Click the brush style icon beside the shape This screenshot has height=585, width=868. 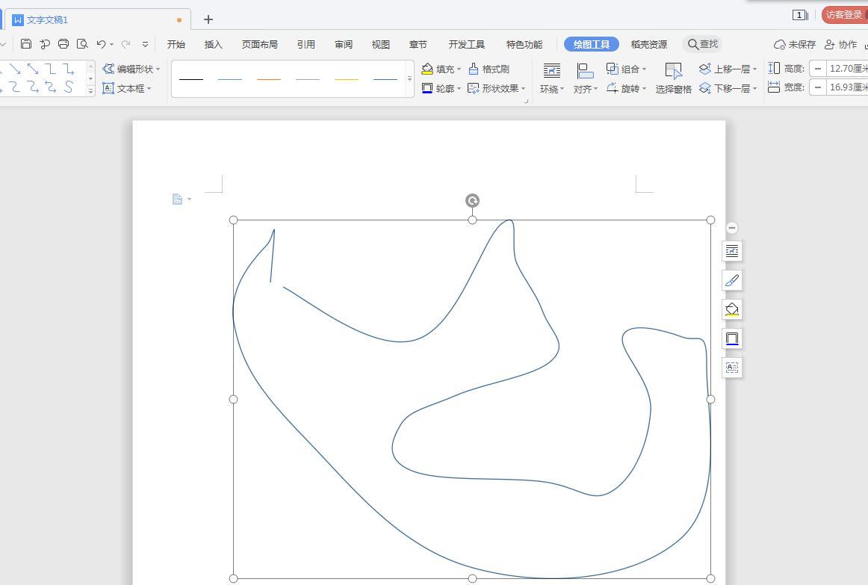click(x=732, y=280)
